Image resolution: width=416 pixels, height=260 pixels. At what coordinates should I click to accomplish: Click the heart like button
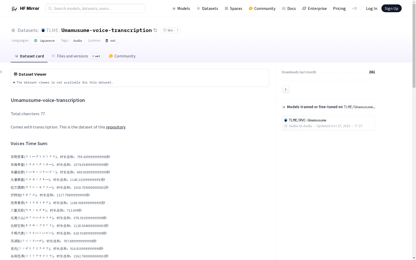coord(168,30)
